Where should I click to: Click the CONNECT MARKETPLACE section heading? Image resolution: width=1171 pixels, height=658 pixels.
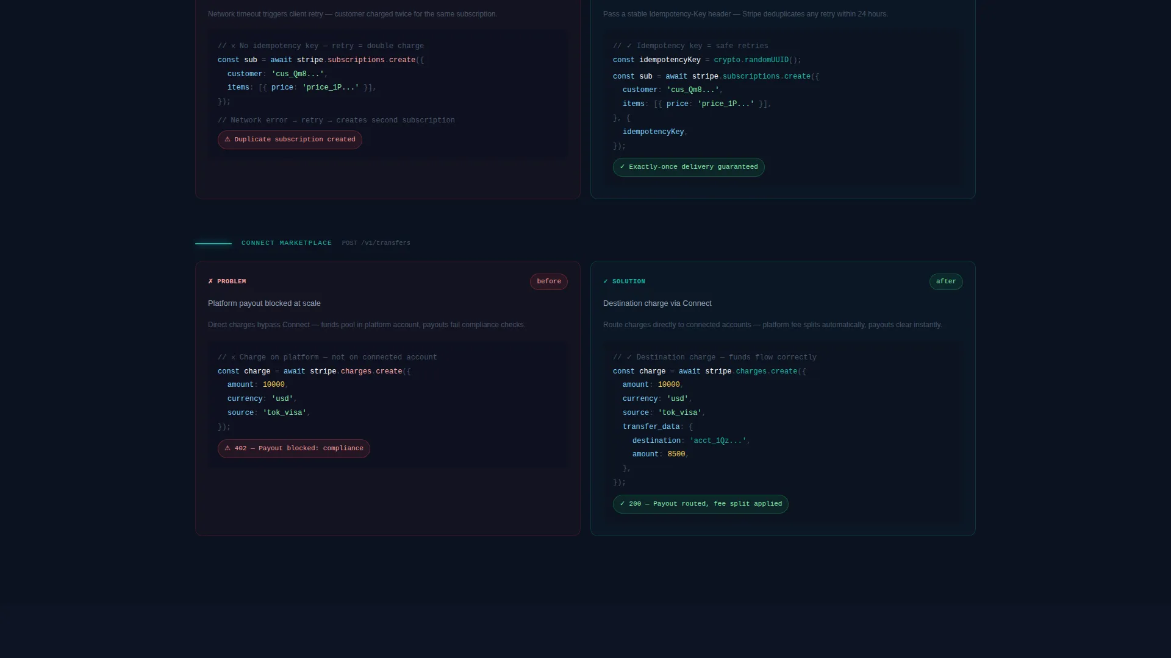pos(287,243)
